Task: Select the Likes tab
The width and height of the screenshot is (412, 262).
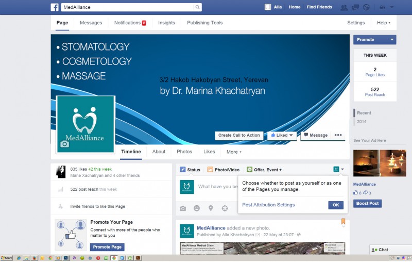Action: point(209,152)
